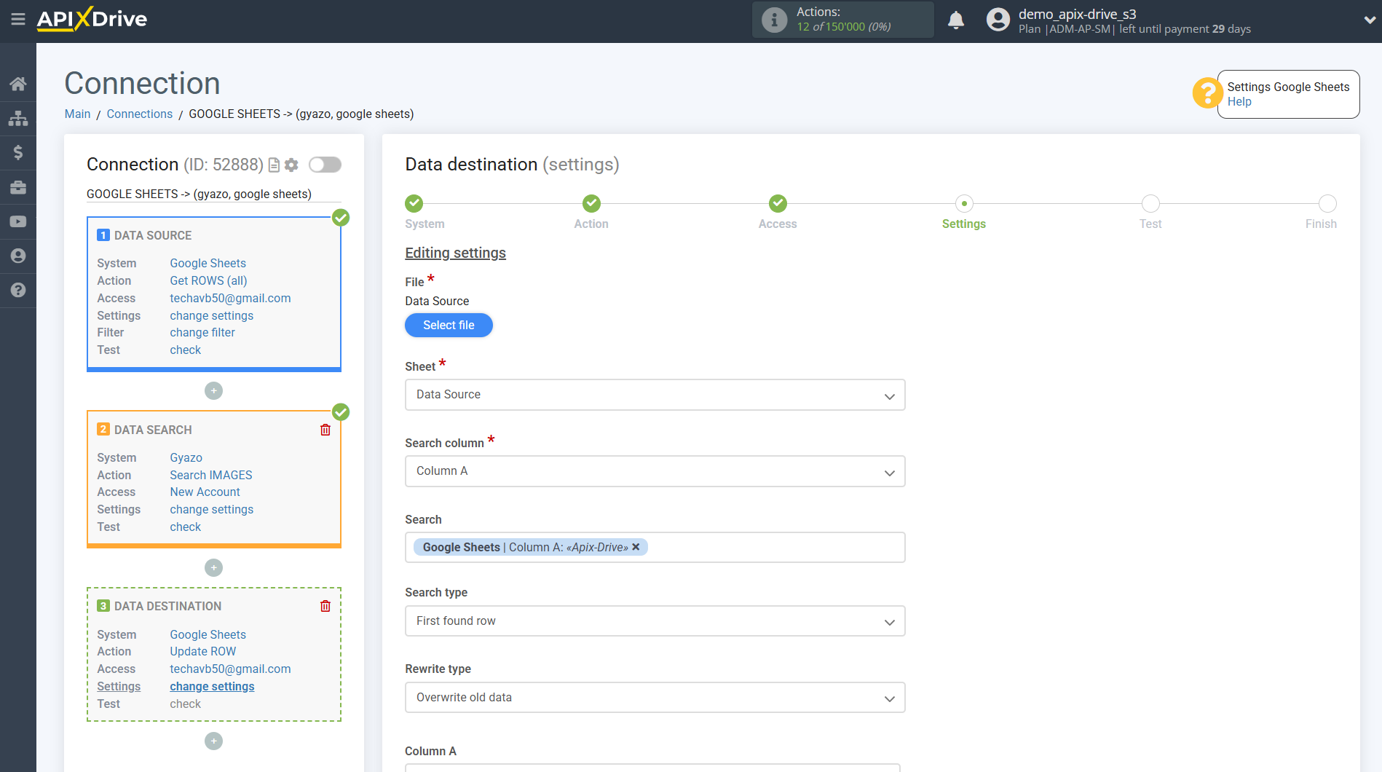This screenshot has width=1382, height=772.
Task: Click the notification bell icon
Action: pyautogui.click(x=956, y=20)
